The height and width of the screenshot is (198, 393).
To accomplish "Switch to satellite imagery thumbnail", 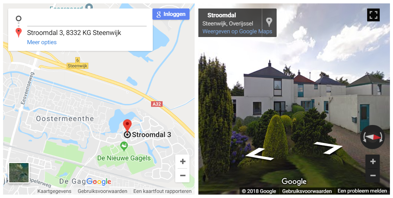I will pos(19,173).
